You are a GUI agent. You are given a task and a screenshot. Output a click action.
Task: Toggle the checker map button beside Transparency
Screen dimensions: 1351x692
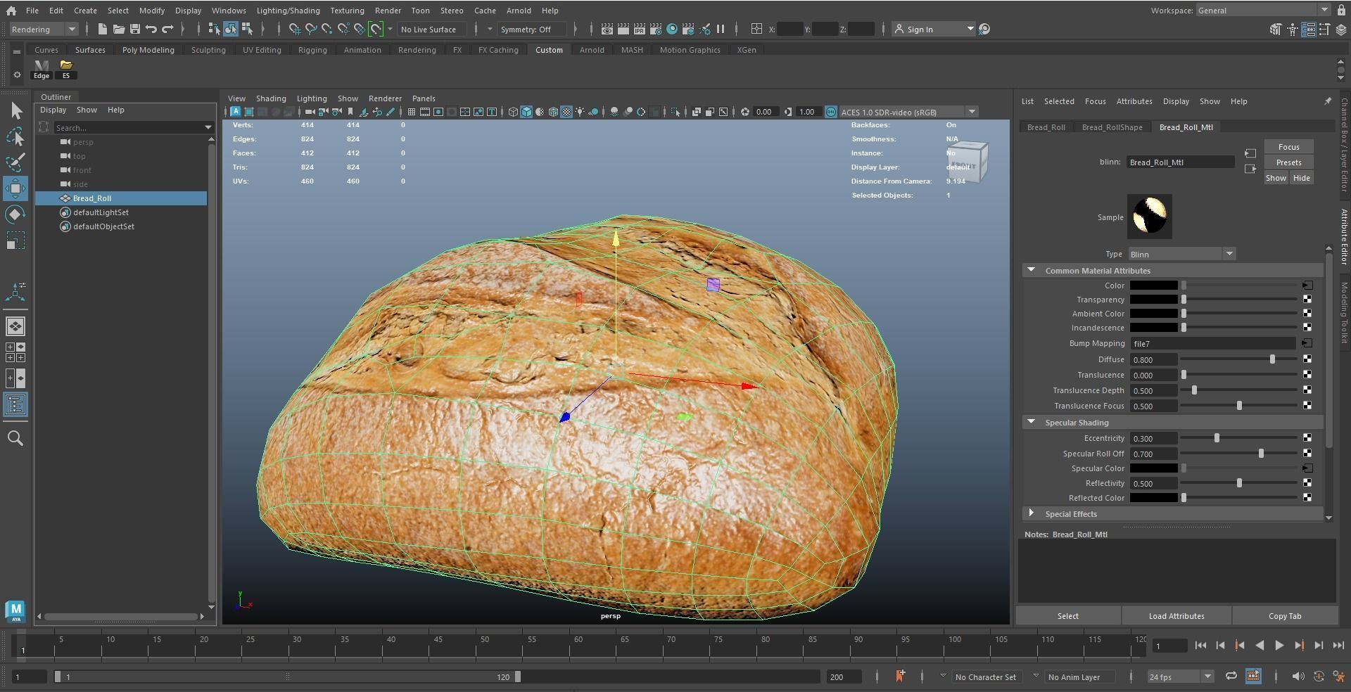coord(1307,300)
